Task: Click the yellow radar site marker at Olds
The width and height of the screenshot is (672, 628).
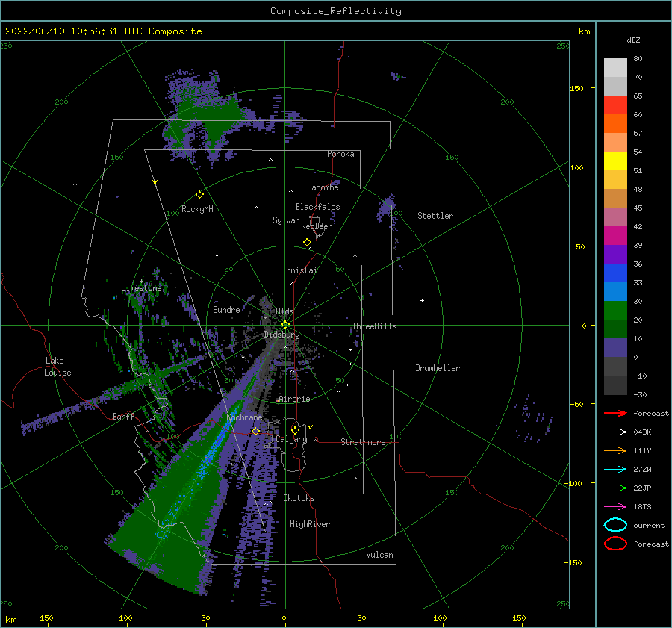Action: point(285,325)
